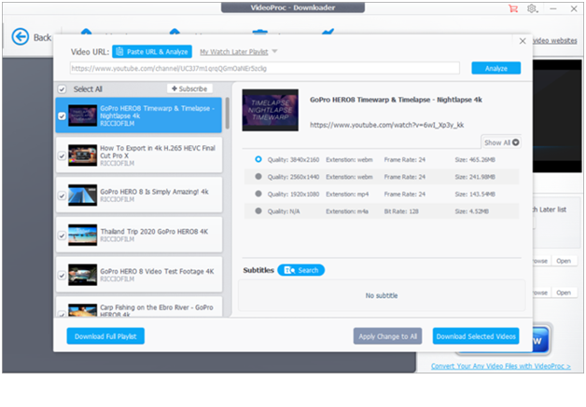586x407 pixels.
Task: Expand the Watch Later Playlist dropdown arrow
Action: tap(274, 51)
